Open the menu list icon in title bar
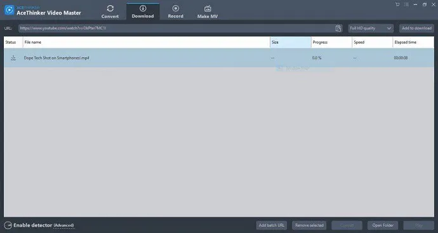The image size is (438, 233). coord(406,4)
